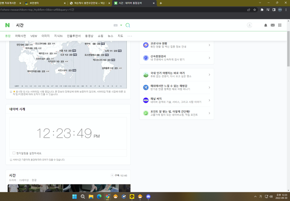Screen dimensions: 290x201
Task: Switch to the 지식iN tab
Action: tap(58, 36)
